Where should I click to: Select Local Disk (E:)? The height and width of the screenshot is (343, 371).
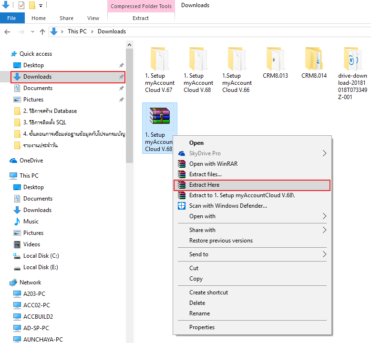[41, 267]
